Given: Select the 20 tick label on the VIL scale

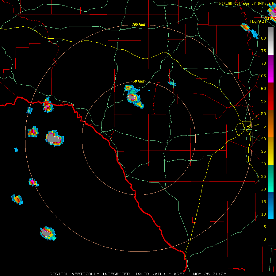Looking at the screenshot, I should [x=263, y=189].
